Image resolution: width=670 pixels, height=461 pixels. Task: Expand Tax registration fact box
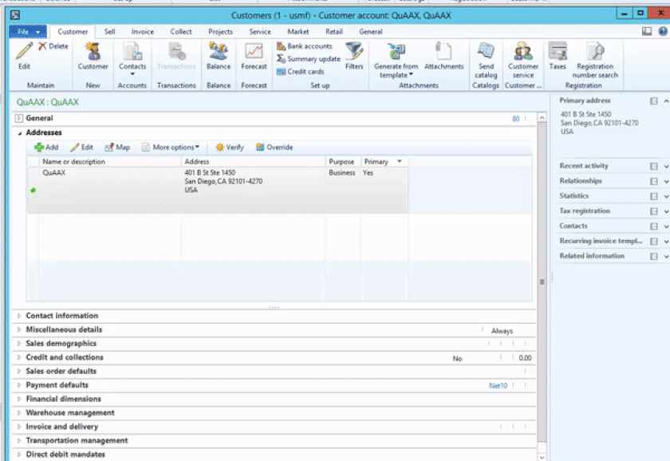pyautogui.click(x=666, y=211)
